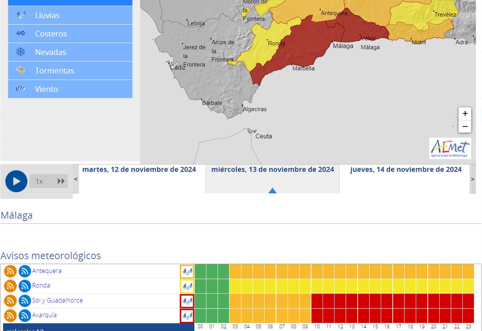Image resolution: width=482 pixels, height=331 pixels.
Task: Zoom out using the minus button
Action: point(465,126)
